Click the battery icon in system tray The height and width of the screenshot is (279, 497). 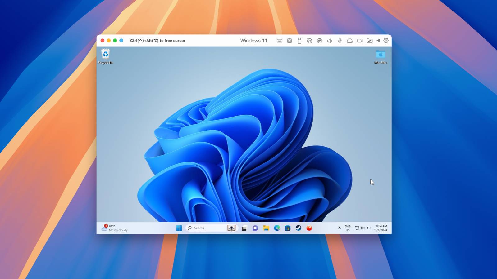pos(369,228)
